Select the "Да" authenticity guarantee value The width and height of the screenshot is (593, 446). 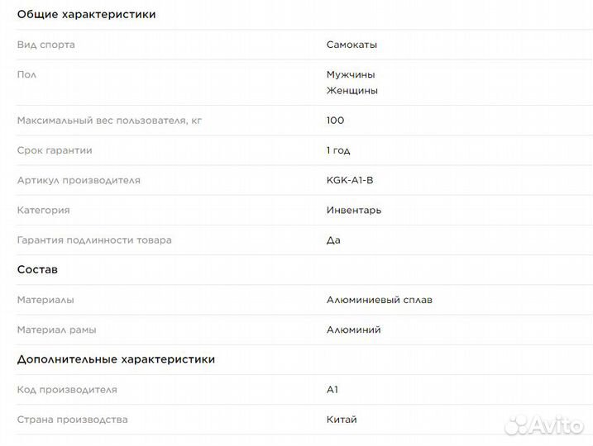(x=333, y=240)
